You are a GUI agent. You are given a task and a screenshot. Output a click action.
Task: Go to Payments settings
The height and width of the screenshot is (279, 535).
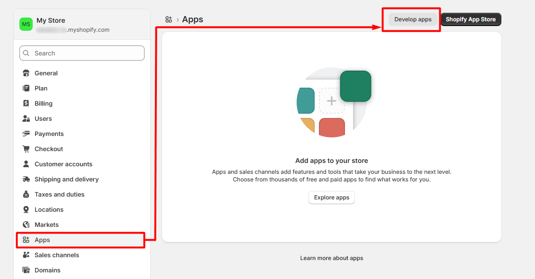(x=49, y=134)
